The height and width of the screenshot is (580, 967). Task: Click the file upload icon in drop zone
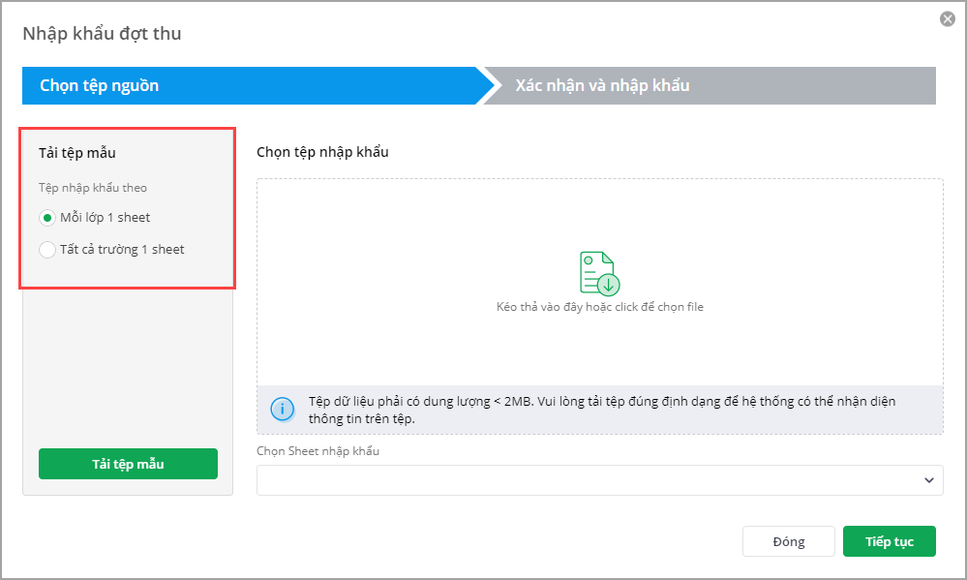coord(599,273)
